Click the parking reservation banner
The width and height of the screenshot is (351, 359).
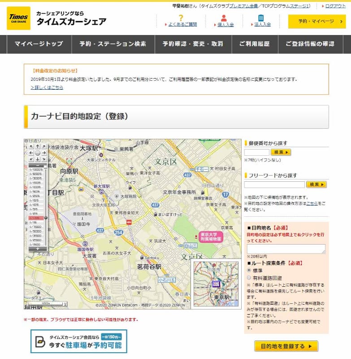coord(79,341)
